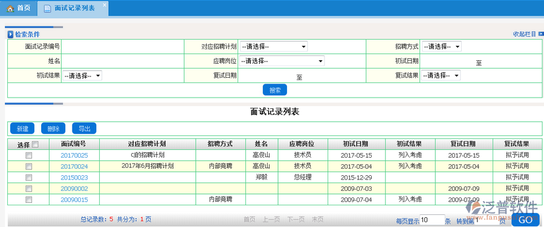544x227 pixels.
Task: Expand the 应聘岗位 dropdown
Action: pyautogui.click(x=282, y=61)
